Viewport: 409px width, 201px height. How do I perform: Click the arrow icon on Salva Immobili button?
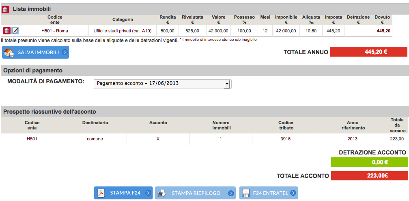pyautogui.click(x=65, y=53)
